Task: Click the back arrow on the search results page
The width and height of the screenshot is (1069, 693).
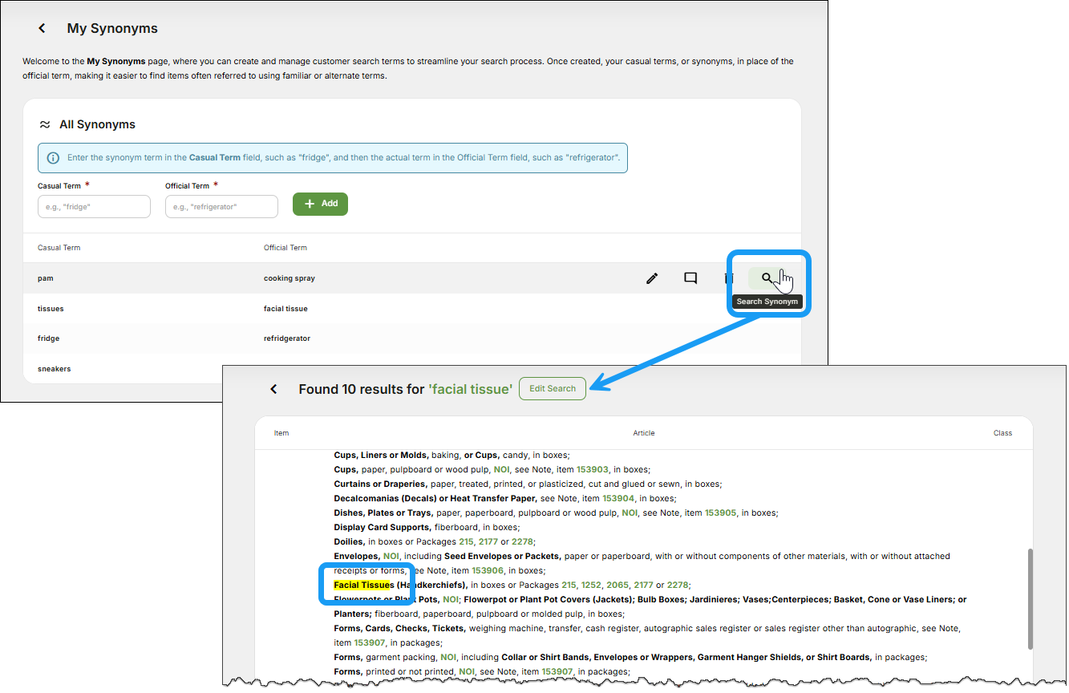Action: click(273, 388)
